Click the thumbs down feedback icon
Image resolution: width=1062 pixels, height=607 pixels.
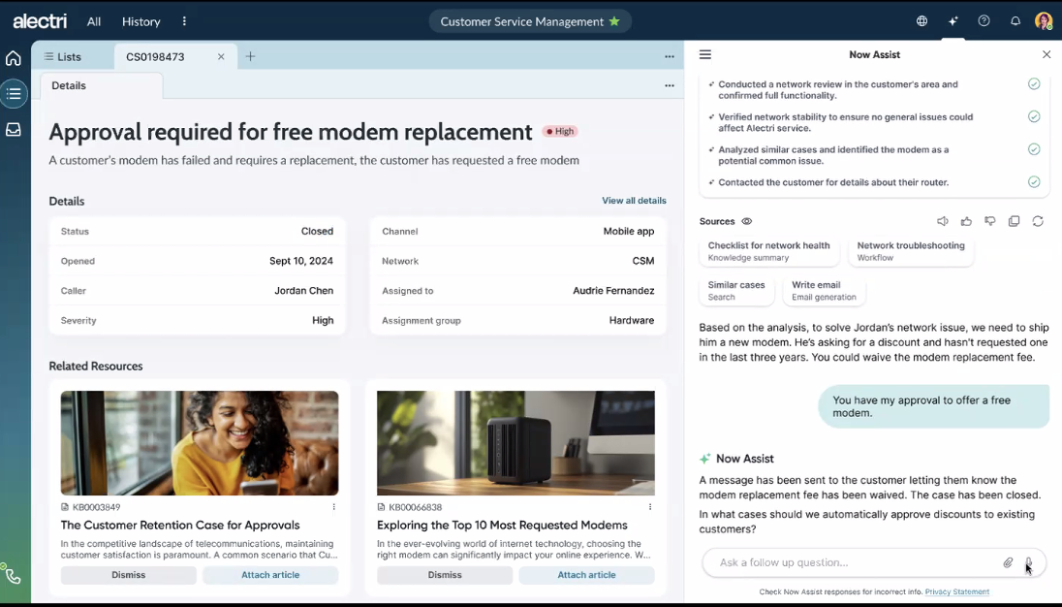click(x=989, y=221)
